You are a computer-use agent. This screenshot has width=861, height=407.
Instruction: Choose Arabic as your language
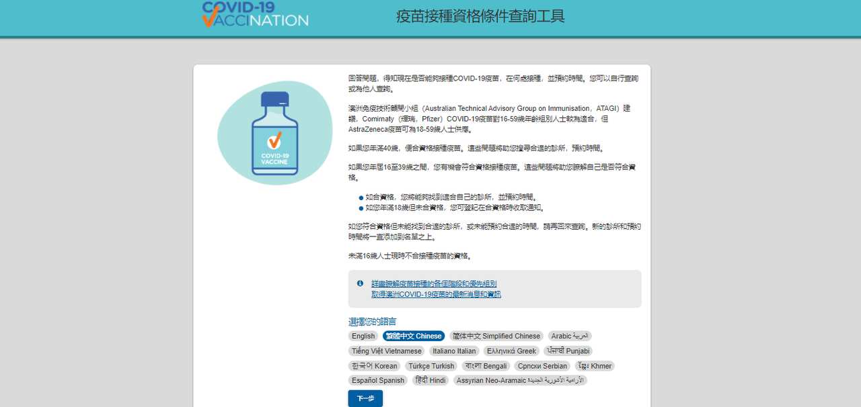click(570, 336)
